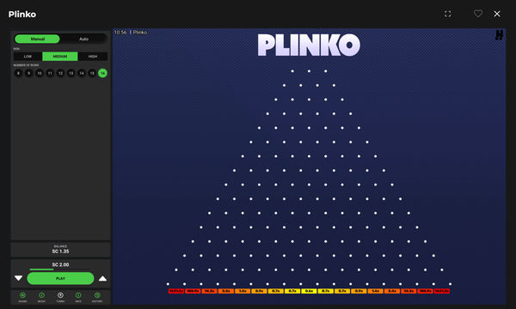This screenshot has height=309, width=516.
Task: Click the PLINKO logo title
Action: 309,45
